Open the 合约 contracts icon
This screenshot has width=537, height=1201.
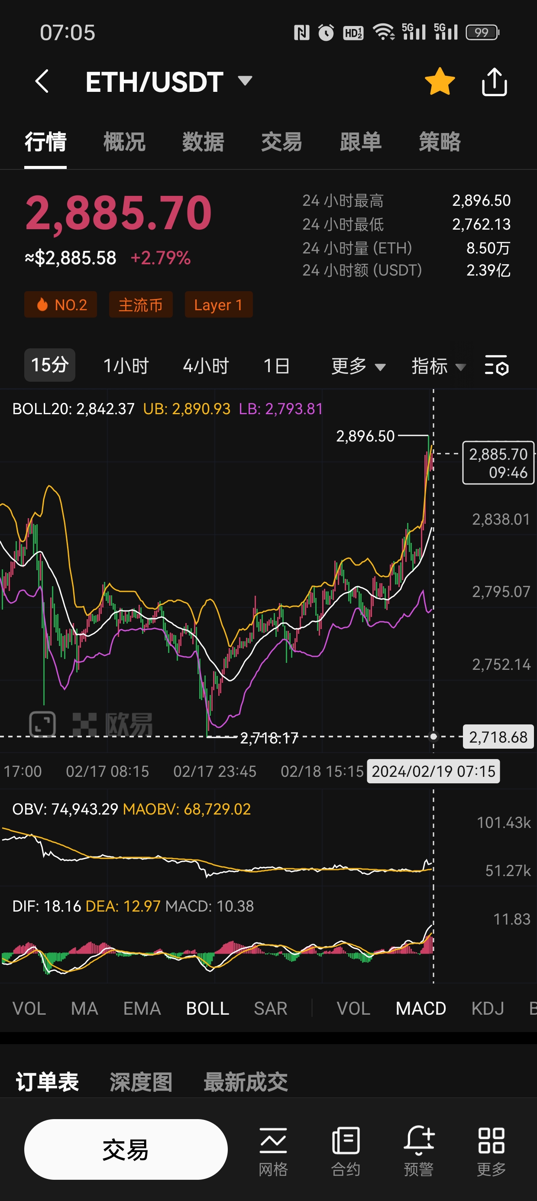pyautogui.click(x=346, y=1151)
